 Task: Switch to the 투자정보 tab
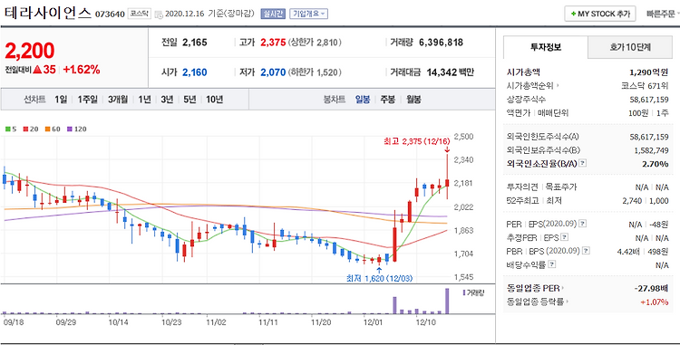pos(546,47)
